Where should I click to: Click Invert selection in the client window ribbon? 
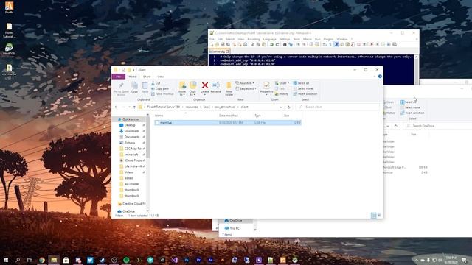click(305, 94)
